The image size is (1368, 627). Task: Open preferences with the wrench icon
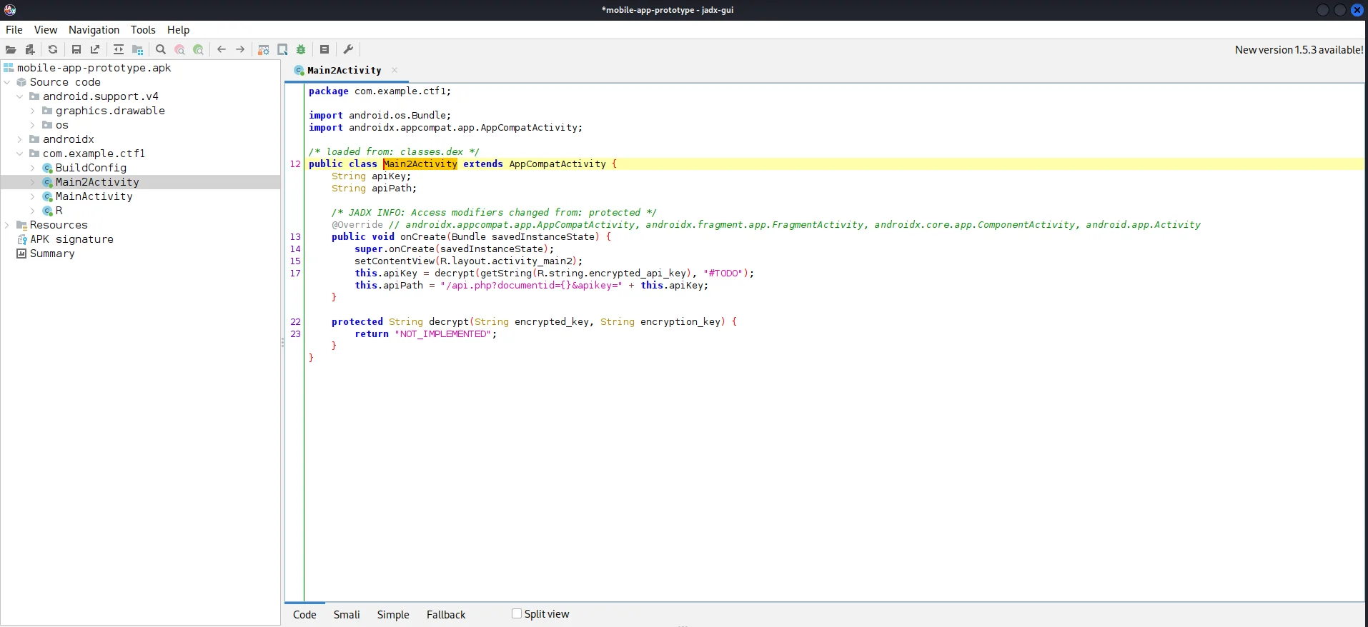348,49
